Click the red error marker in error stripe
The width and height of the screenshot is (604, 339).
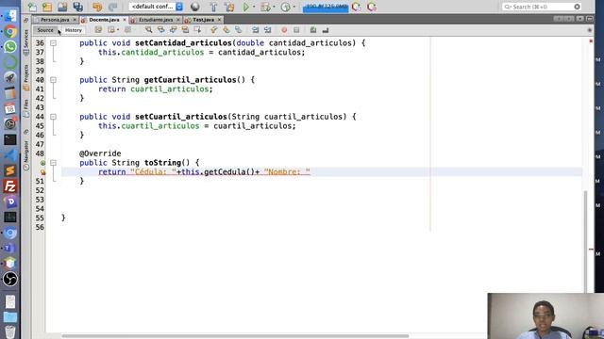(x=591, y=249)
